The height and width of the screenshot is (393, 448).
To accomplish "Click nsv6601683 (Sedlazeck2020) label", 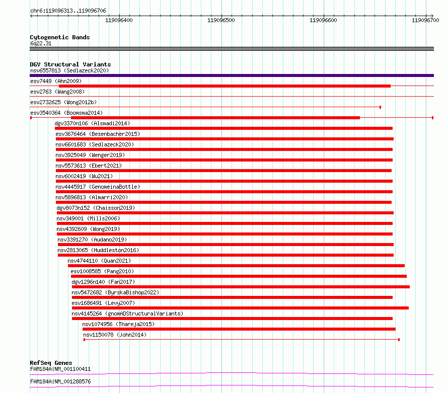I will pyautogui.click(x=95, y=144).
